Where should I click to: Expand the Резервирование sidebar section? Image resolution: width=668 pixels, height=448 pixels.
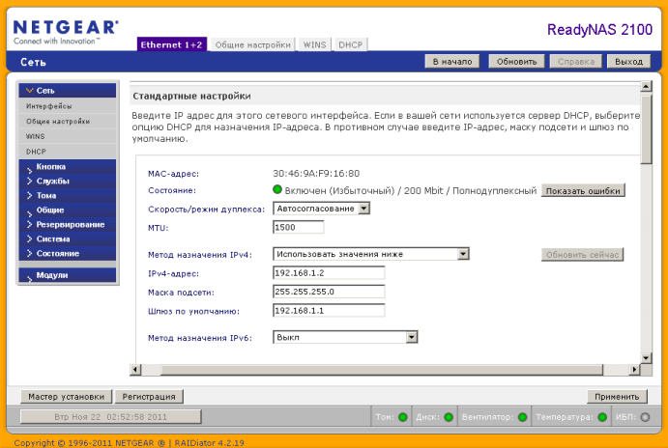(68, 224)
